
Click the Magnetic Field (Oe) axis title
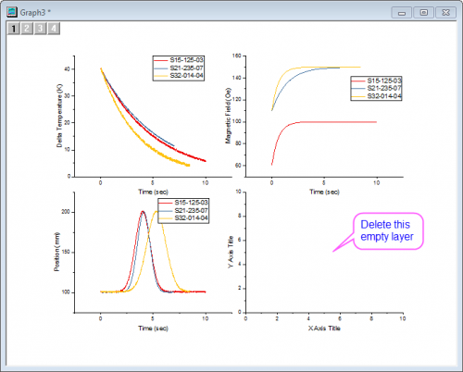(228, 116)
